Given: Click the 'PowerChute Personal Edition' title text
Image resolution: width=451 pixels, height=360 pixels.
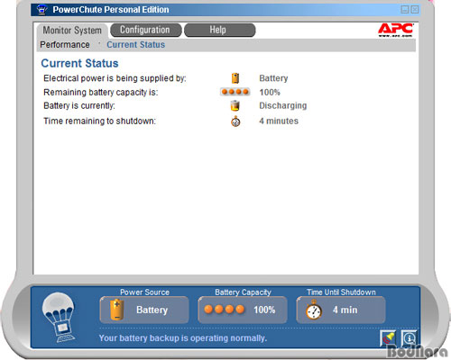Looking at the screenshot, I should point(111,10).
